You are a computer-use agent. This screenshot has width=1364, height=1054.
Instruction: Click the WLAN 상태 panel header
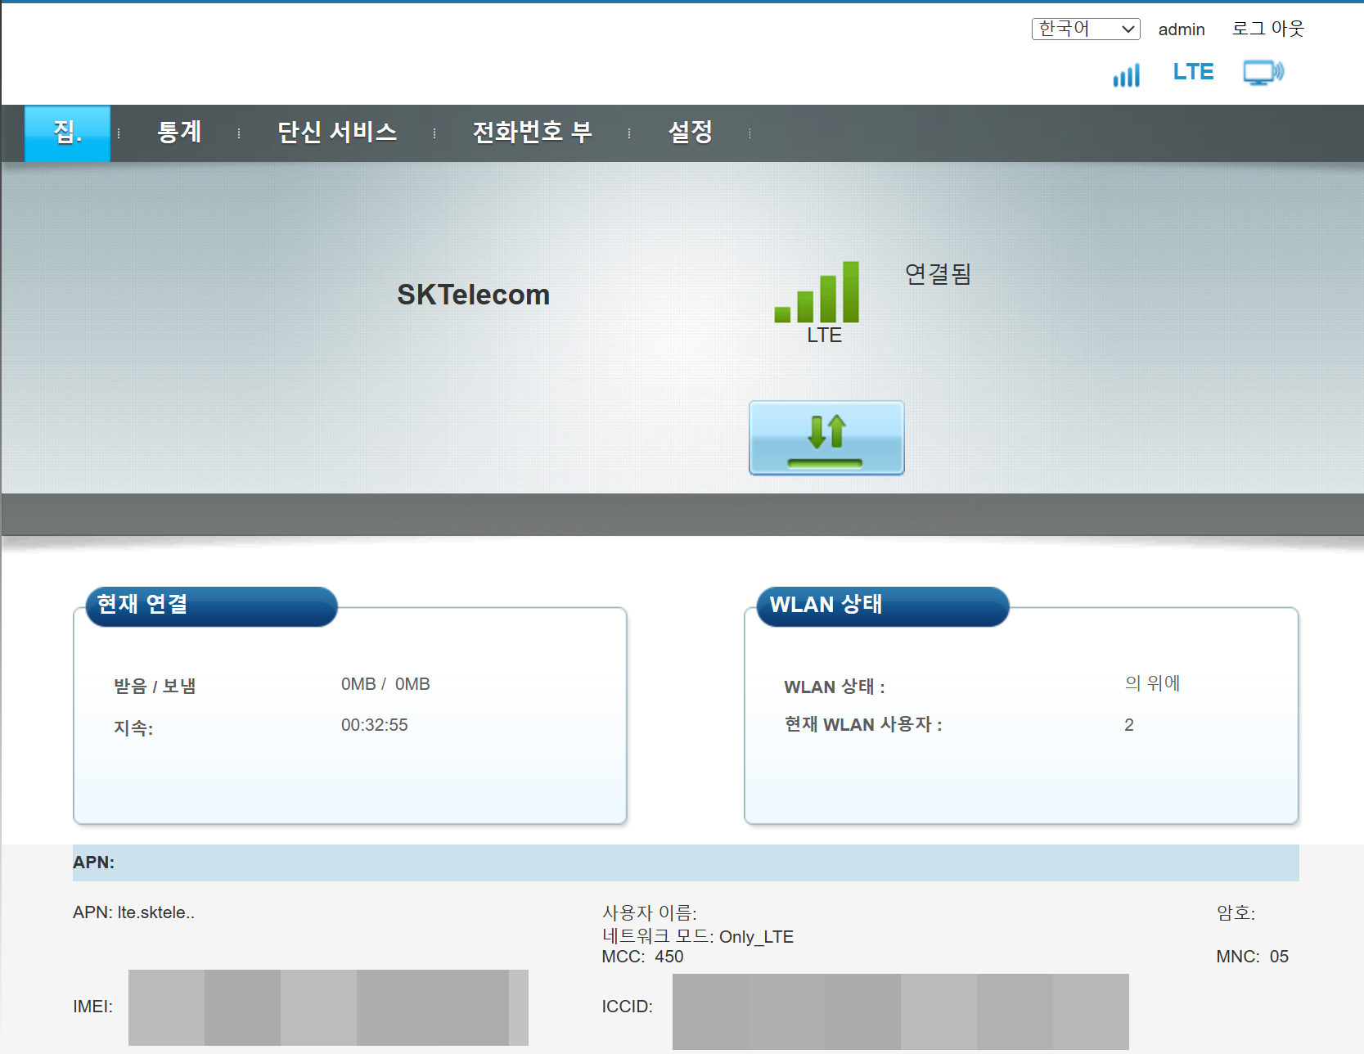tap(883, 606)
